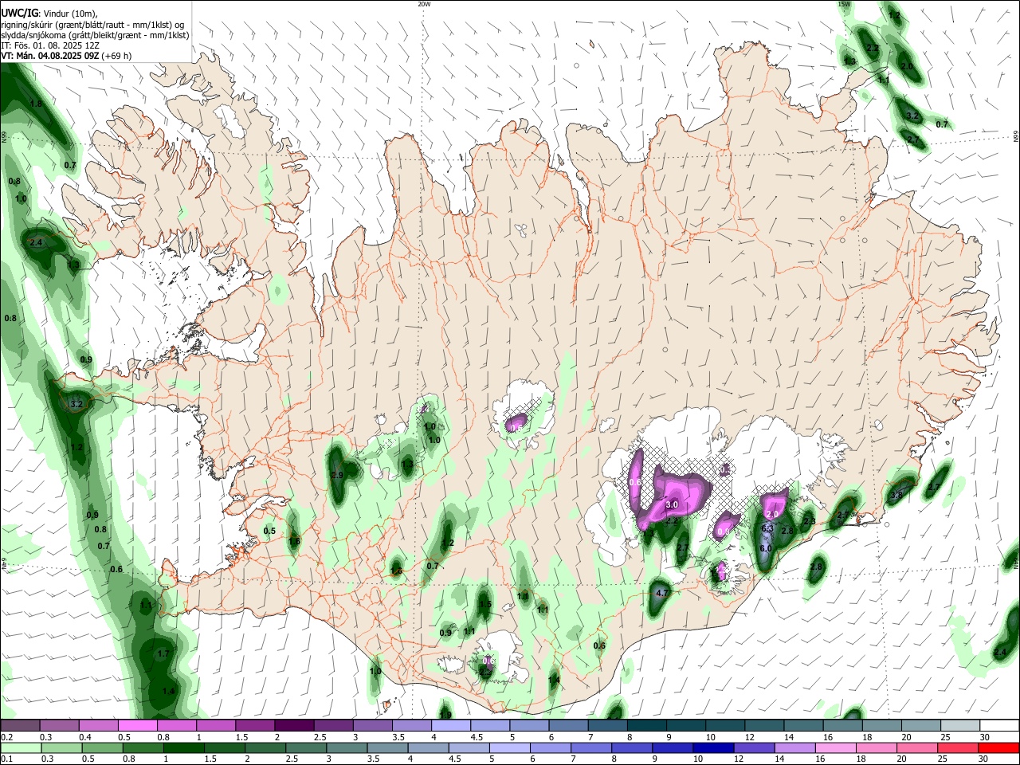Pick the light pink 16–18 rain swatch
This screenshot has width=1020, height=765.
pyautogui.click(x=835, y=747)
